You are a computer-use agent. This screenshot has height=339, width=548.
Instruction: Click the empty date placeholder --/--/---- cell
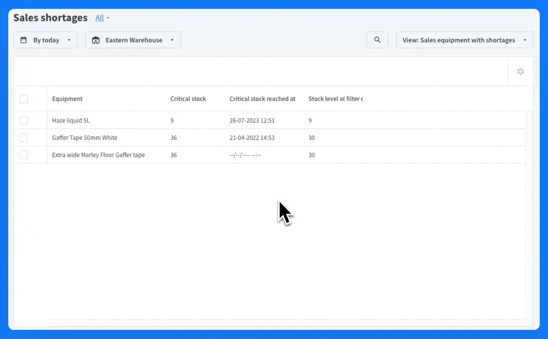click(245, 155)
